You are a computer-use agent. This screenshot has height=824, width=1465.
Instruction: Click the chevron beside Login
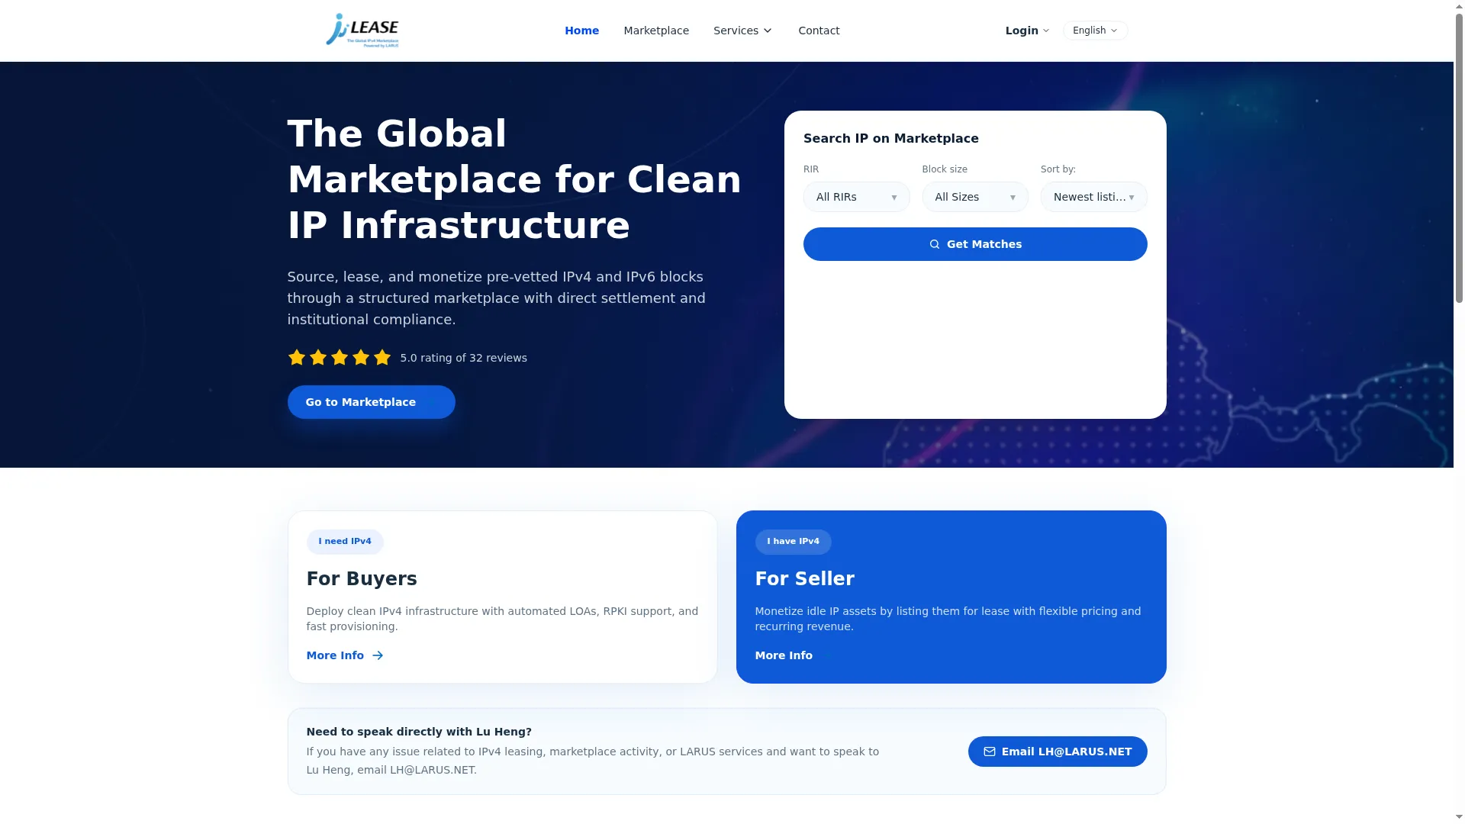pos(1046,31)
